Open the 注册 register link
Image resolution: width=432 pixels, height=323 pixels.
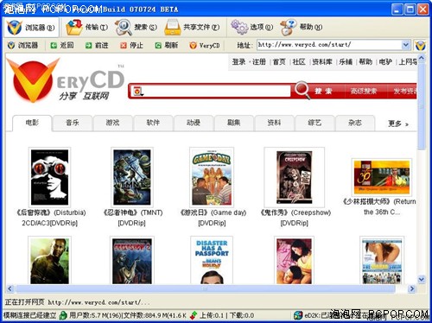click(259, 62)
